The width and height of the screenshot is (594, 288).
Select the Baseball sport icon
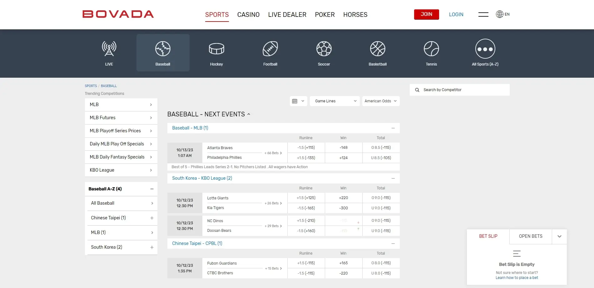coord(163,52)
